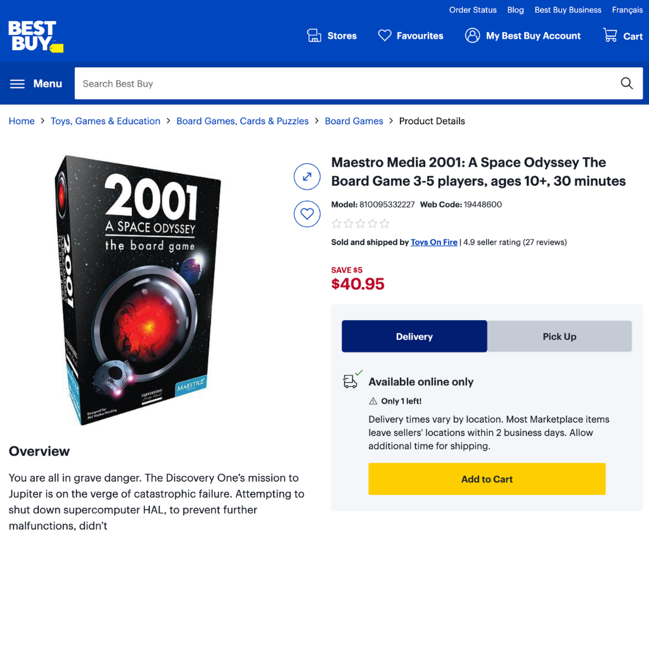649x649 pixels.
Task: Open Board Games, Cards & Puzzles breadcrumb
Action: [243, 121]
